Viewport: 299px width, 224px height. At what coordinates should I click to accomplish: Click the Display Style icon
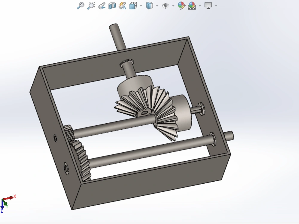[149, 5]
